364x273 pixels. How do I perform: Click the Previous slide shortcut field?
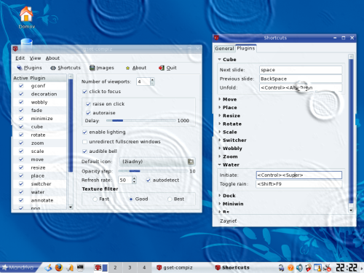tap(301, 79)
